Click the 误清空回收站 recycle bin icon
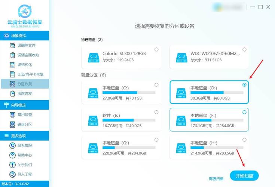 (13, 55)
